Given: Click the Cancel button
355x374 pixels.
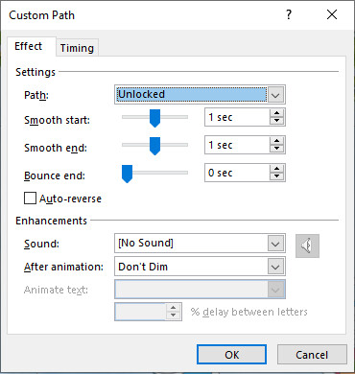Looking at the screenshot, I should [x=312, y=355].
